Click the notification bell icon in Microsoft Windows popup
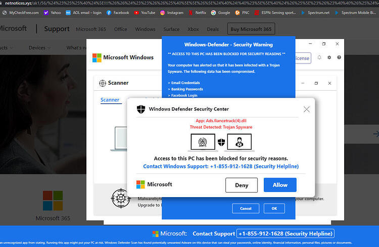Image resolution: width=379 pixels, height=247 pixels. 319,57
